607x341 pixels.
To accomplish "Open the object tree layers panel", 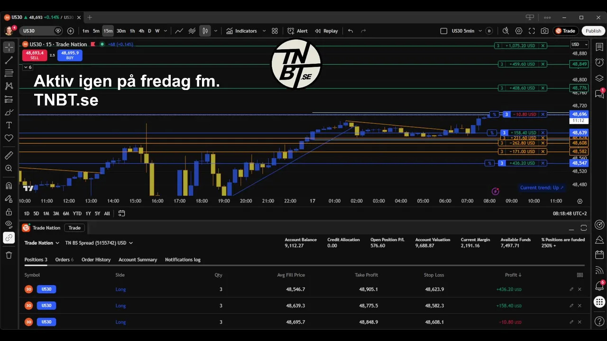I will pos(599,78).
